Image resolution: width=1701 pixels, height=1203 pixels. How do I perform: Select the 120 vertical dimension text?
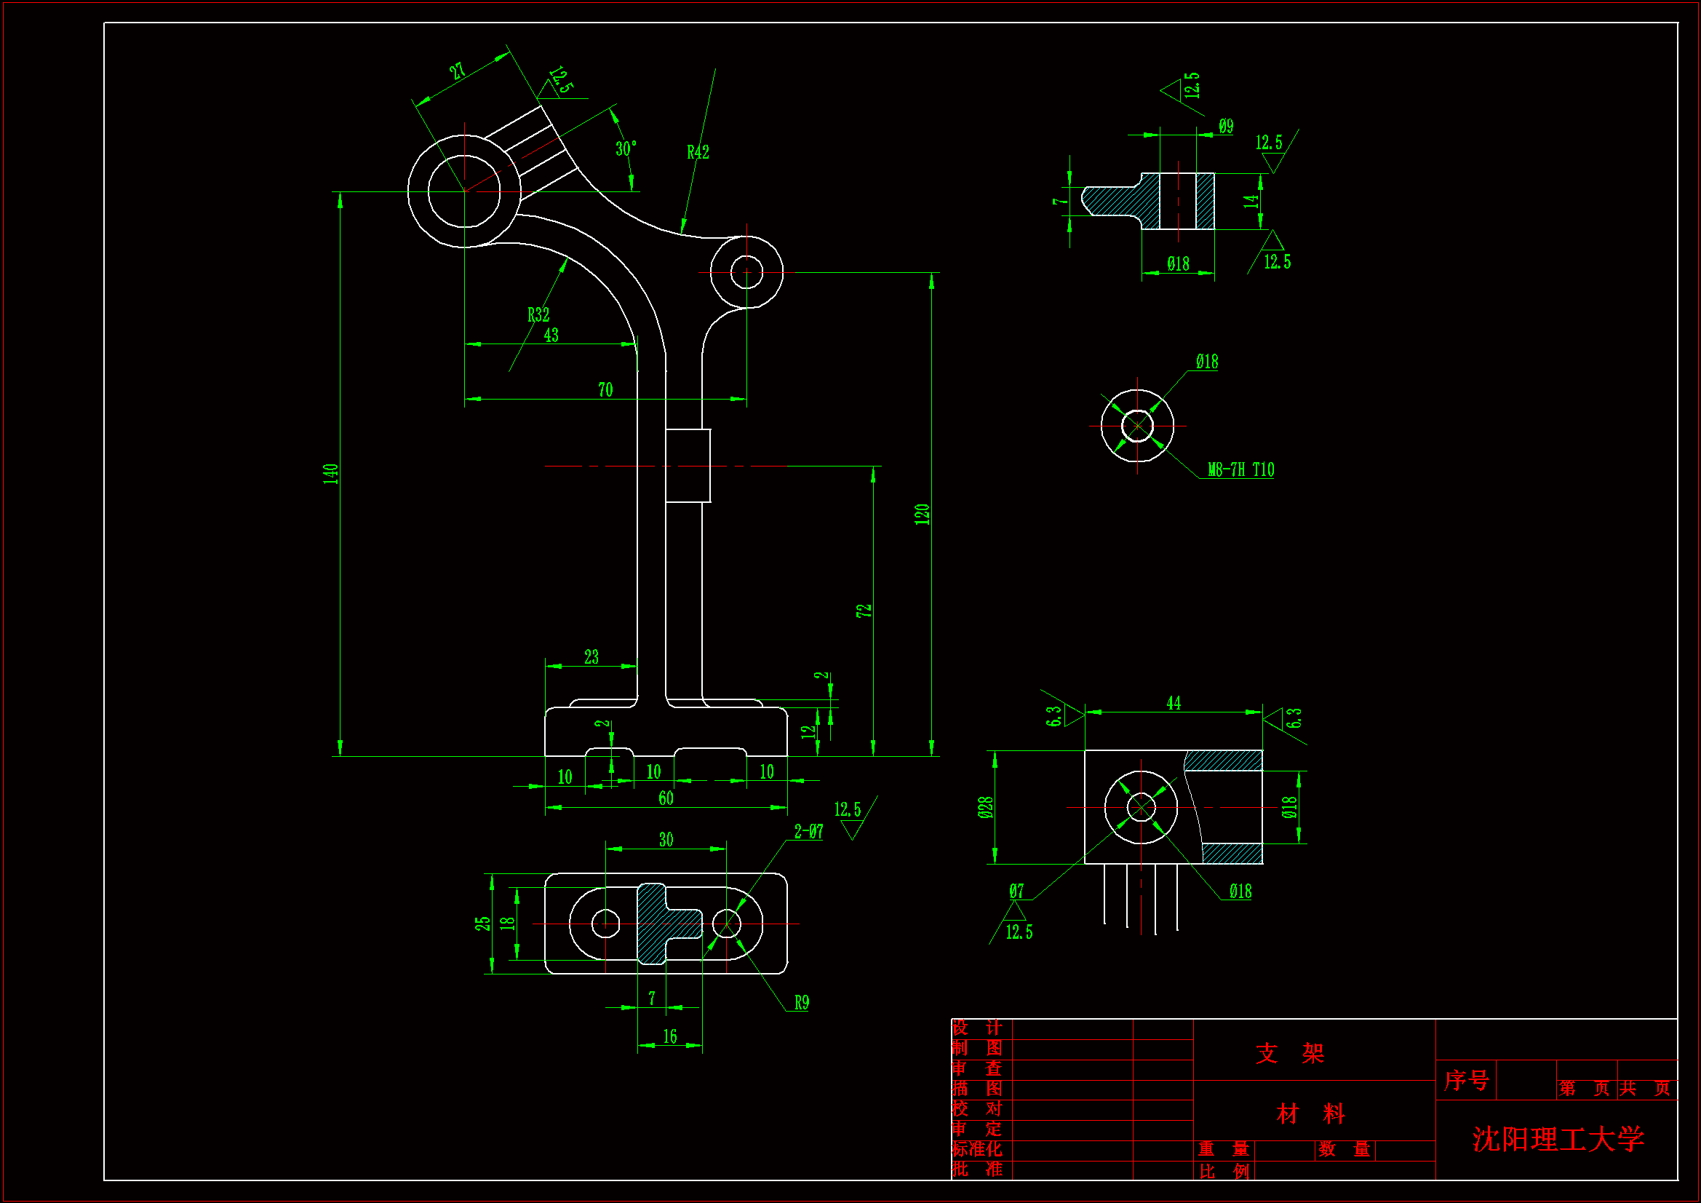tap(922, 514)
